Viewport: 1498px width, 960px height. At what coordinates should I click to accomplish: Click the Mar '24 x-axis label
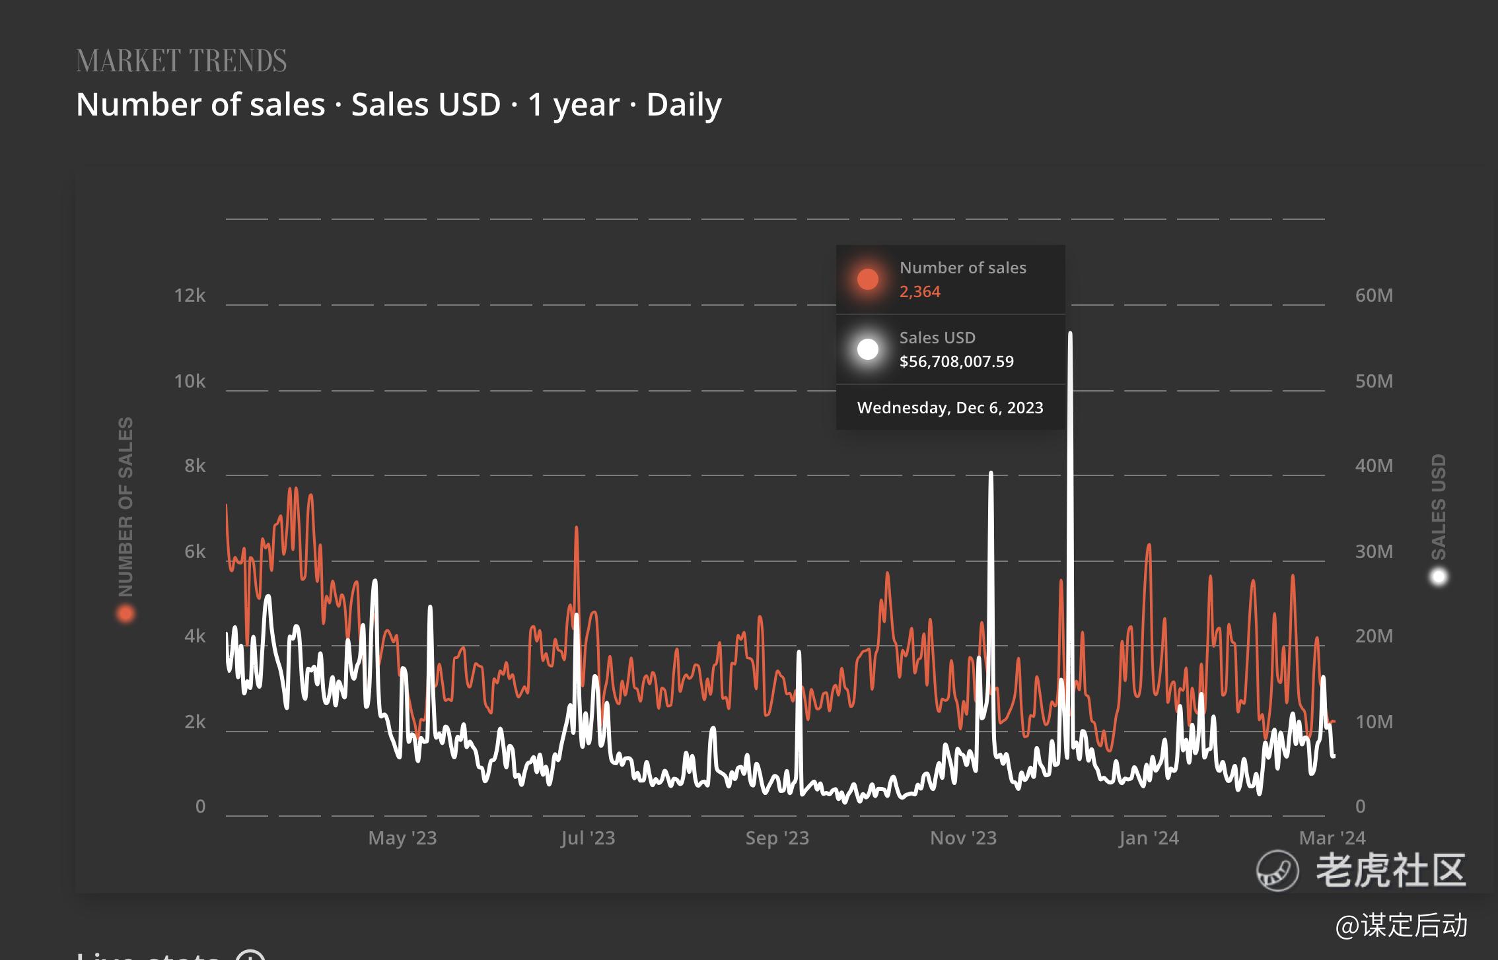1332,838
